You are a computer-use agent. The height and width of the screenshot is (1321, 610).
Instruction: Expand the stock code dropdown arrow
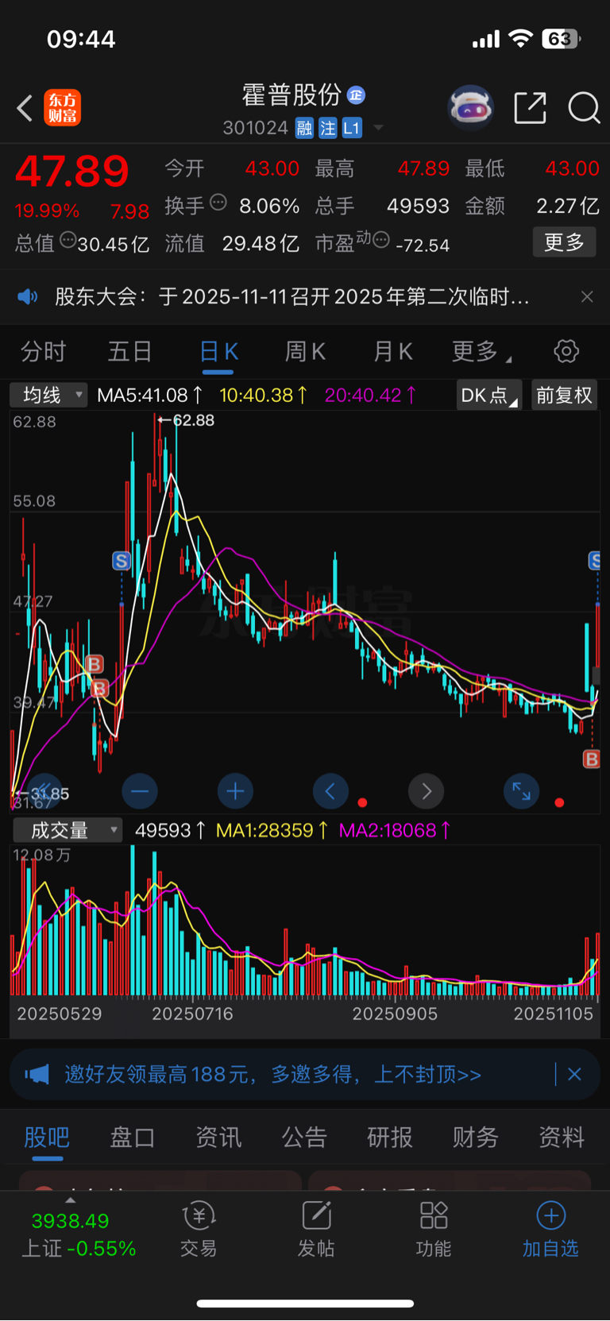click(x=378, y=128)
